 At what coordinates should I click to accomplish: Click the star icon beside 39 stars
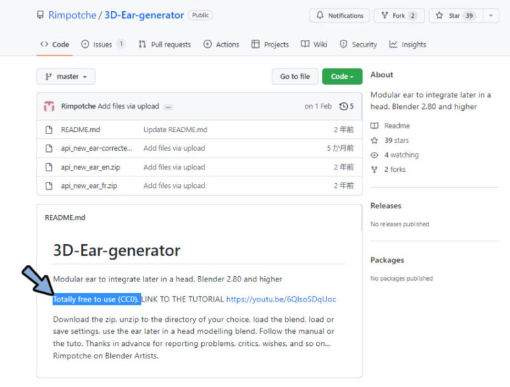pyautogui.click(x=375, y=140)
